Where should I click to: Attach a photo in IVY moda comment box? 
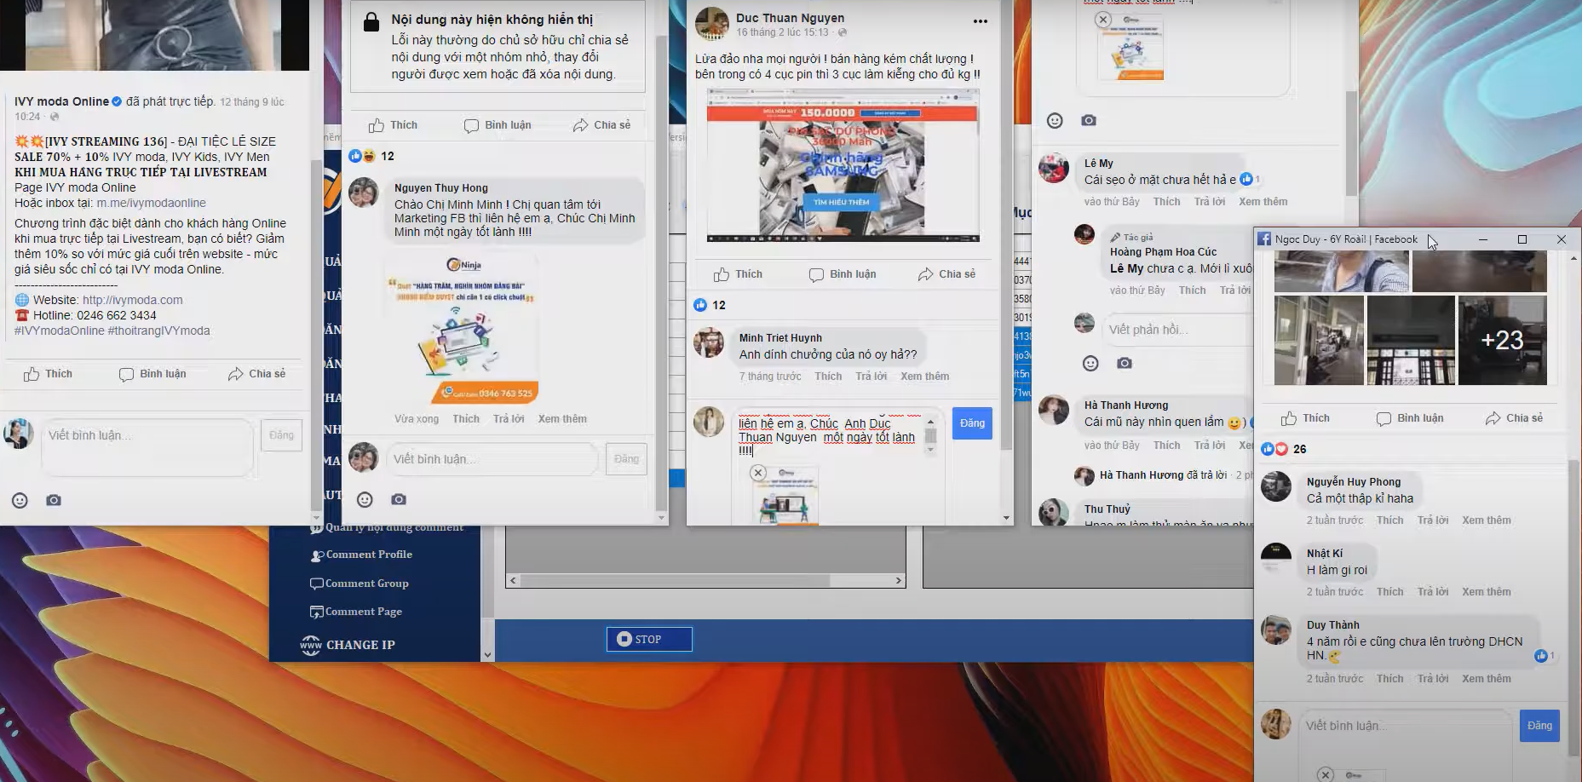[54, 500]
